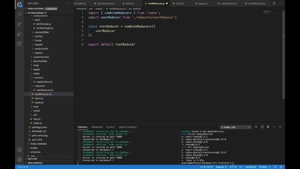This screenshot has height=169, width=300.
Task: Click the Ln 8, Col 27 cursor position
Action: (206, 167)
